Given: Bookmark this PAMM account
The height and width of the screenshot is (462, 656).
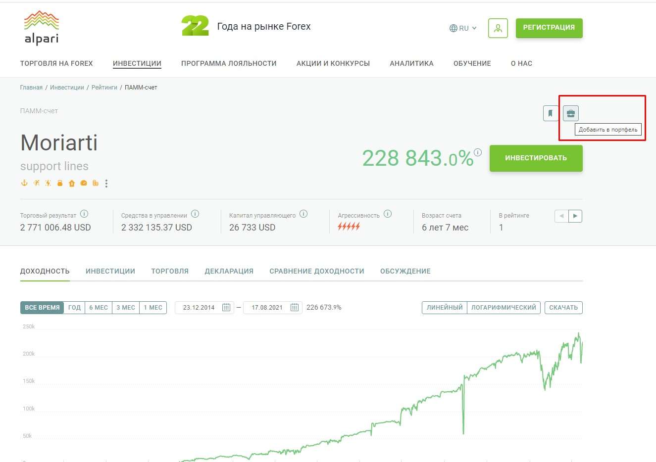Looking at the screenshot, I should click(x=551, y=113).
